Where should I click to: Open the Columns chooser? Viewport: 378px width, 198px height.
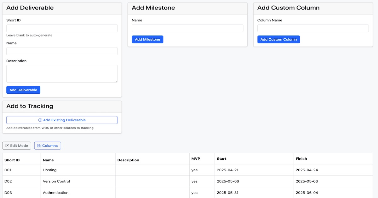pos(48,146)
